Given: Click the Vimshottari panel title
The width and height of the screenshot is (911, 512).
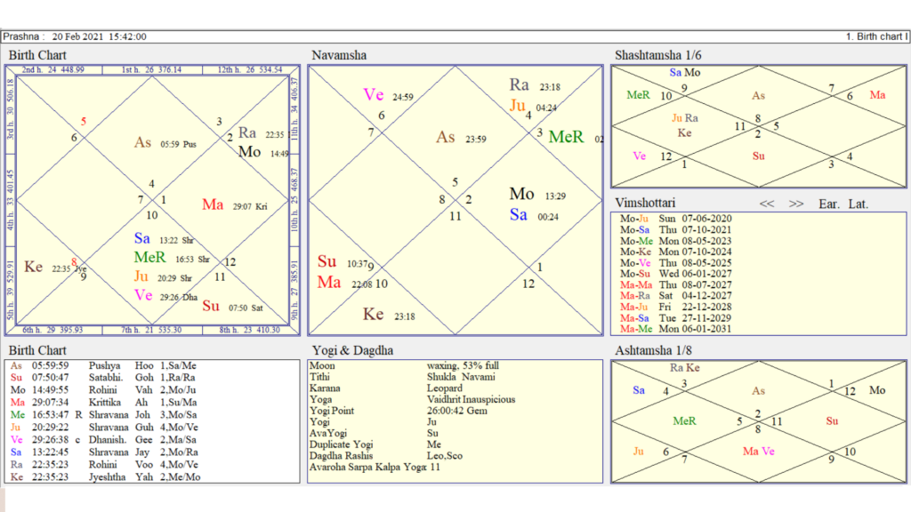Looking at the screenshot, I should pos(645,203).
